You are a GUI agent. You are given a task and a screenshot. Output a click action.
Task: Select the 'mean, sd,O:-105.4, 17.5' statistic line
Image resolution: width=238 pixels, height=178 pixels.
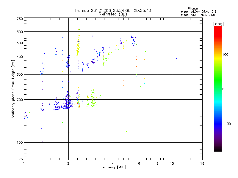click(x=198, y=12)
